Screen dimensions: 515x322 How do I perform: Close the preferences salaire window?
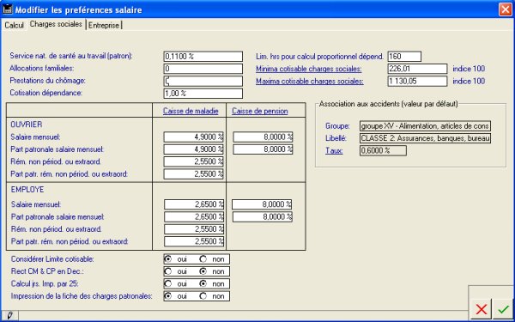pos(506,9)
